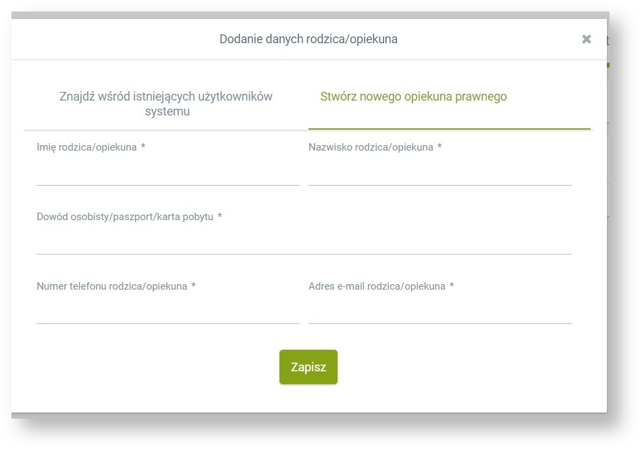
Task: Click the required asterisk beside the Imię label
Action: click(143, 147)
